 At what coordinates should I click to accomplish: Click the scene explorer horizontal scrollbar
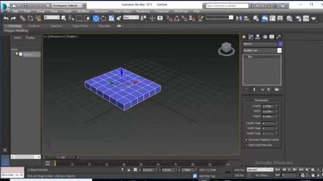[x=26, y=157]
